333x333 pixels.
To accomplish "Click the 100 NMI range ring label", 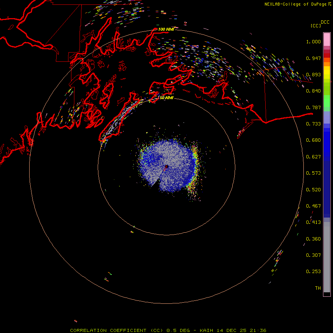I will point(166,29).
